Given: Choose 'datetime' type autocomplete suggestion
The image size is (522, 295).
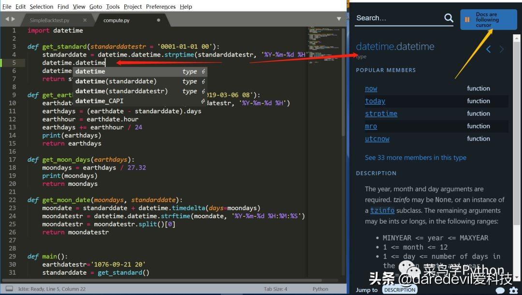Looking at the screenshot, I should coord(140,71).
